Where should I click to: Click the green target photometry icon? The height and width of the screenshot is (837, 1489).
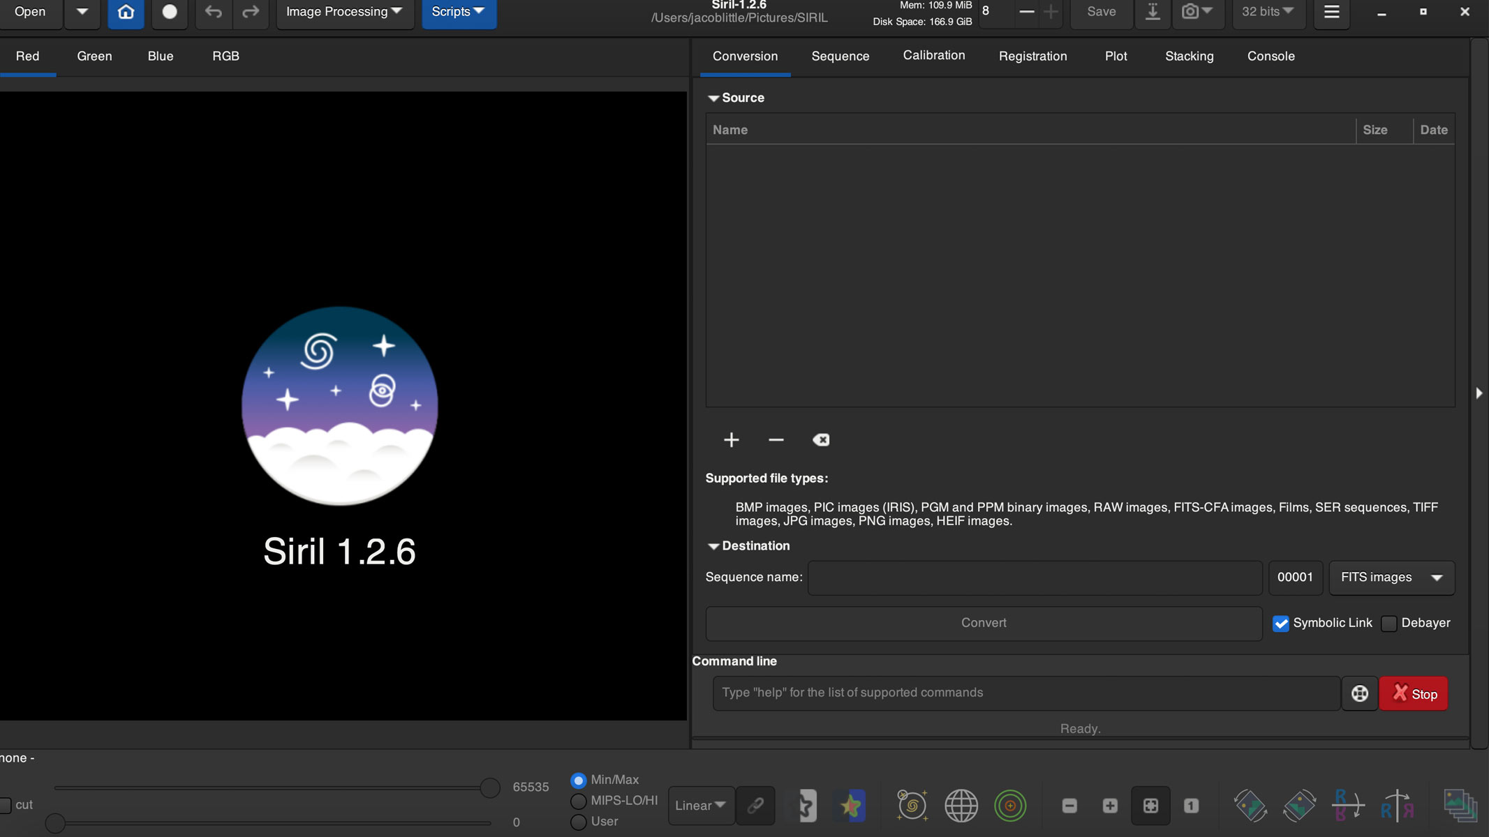[1009, 806]
